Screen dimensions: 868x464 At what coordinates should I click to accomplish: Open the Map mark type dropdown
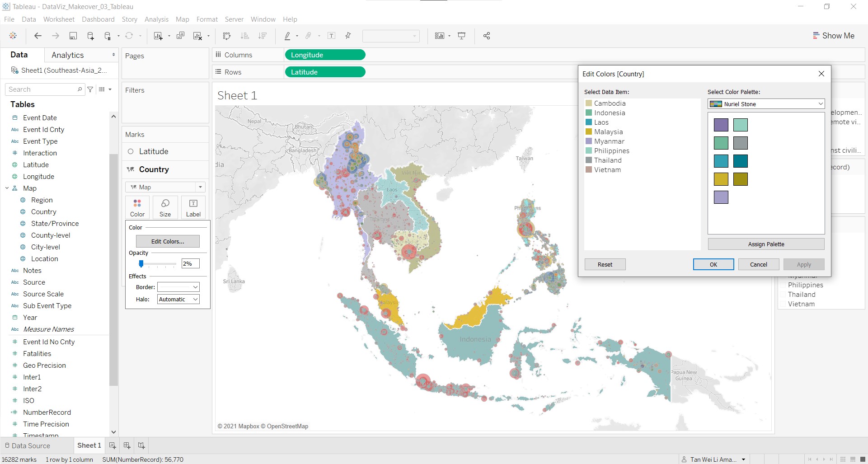pyautogui.click(x=165, y=187)
